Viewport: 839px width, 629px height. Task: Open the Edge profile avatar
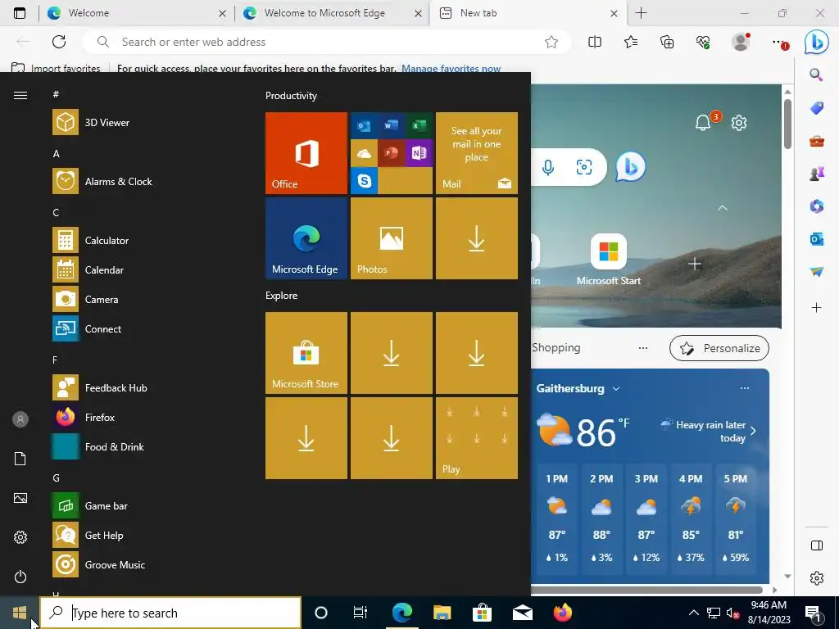741,42
